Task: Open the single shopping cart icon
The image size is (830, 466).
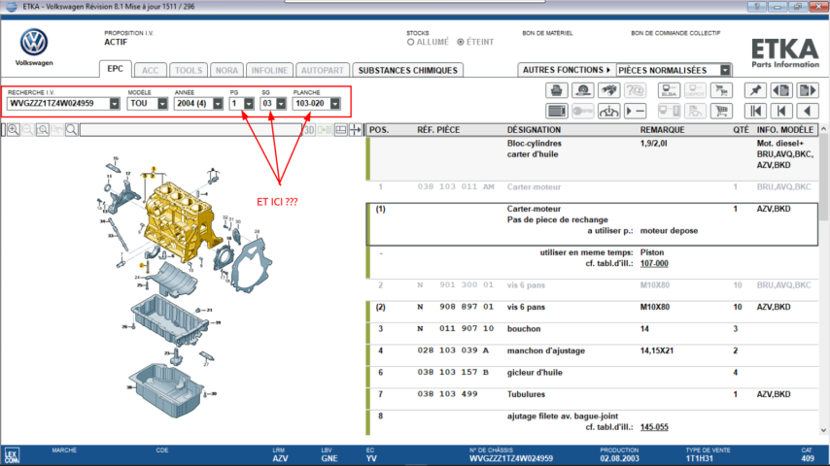Action: (x=721, y=111)
